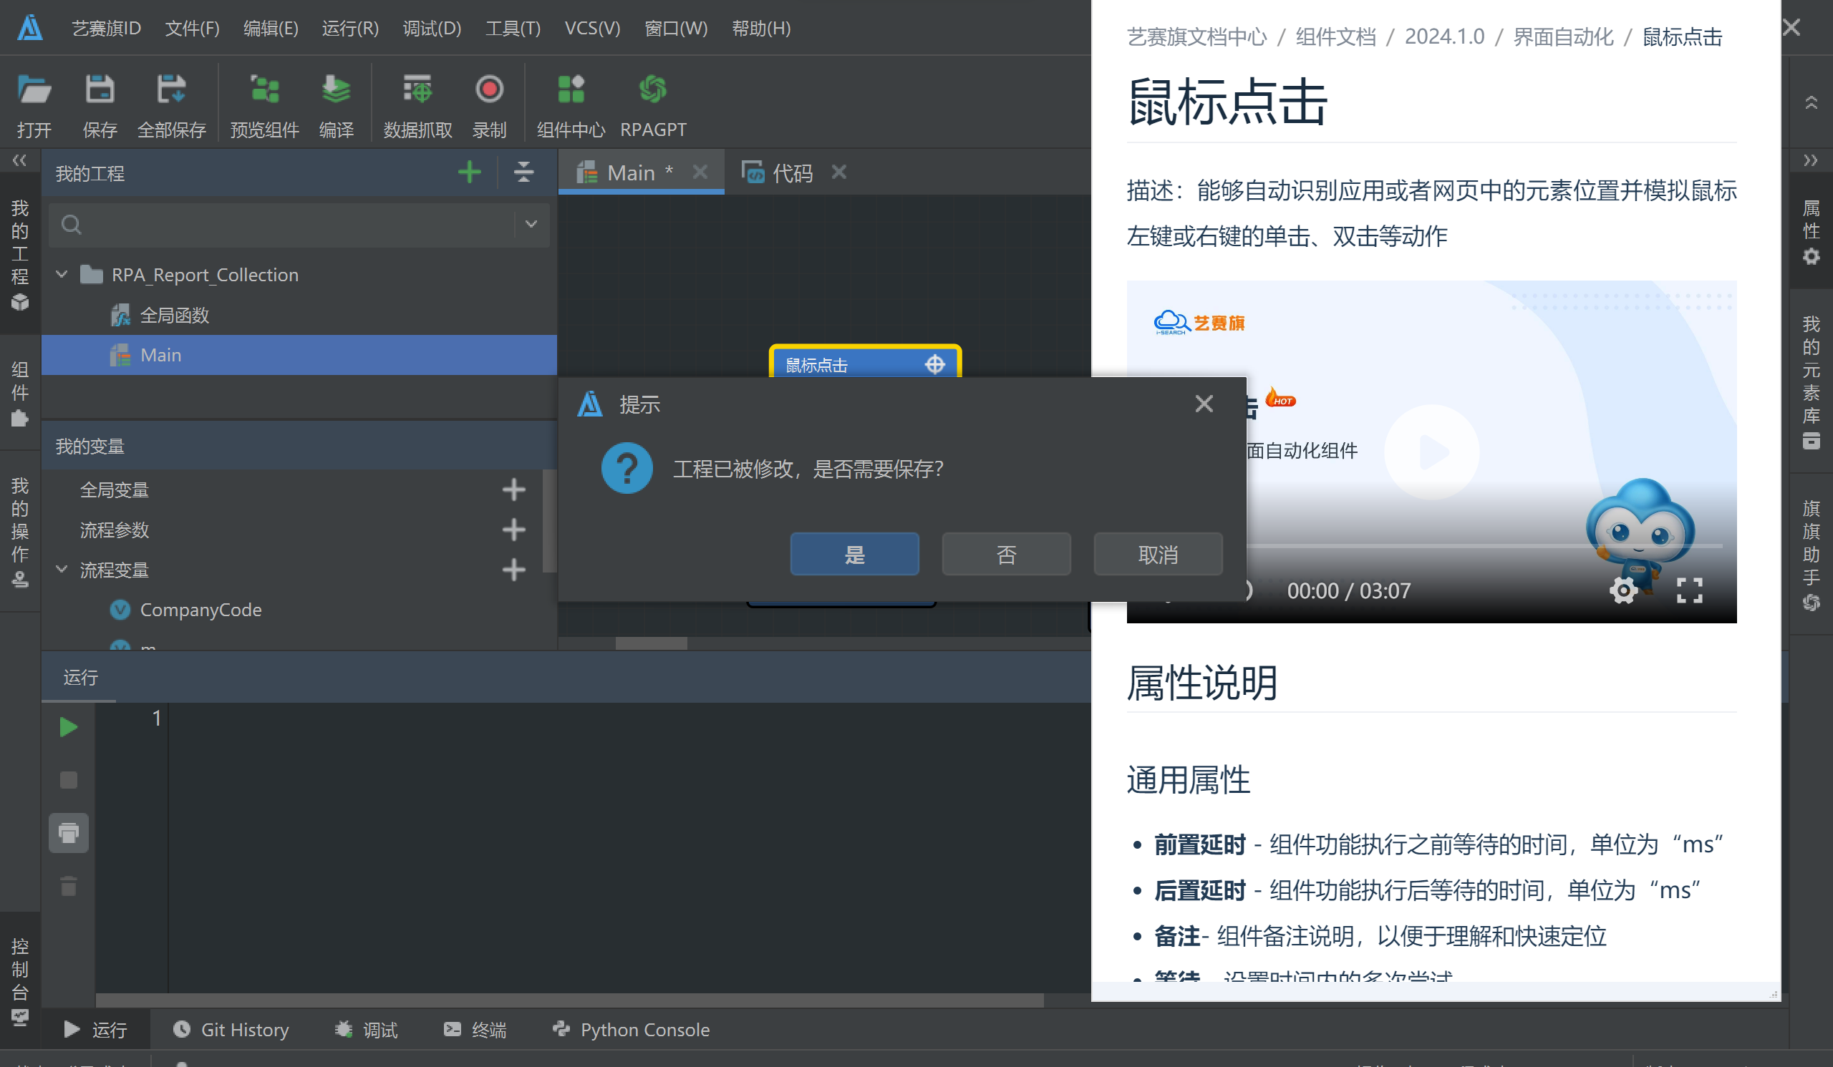Viewport: 1833px width, 1067px height.
Task: Expand the right sidebar double chevron
Action: [x=1812, y=159]
